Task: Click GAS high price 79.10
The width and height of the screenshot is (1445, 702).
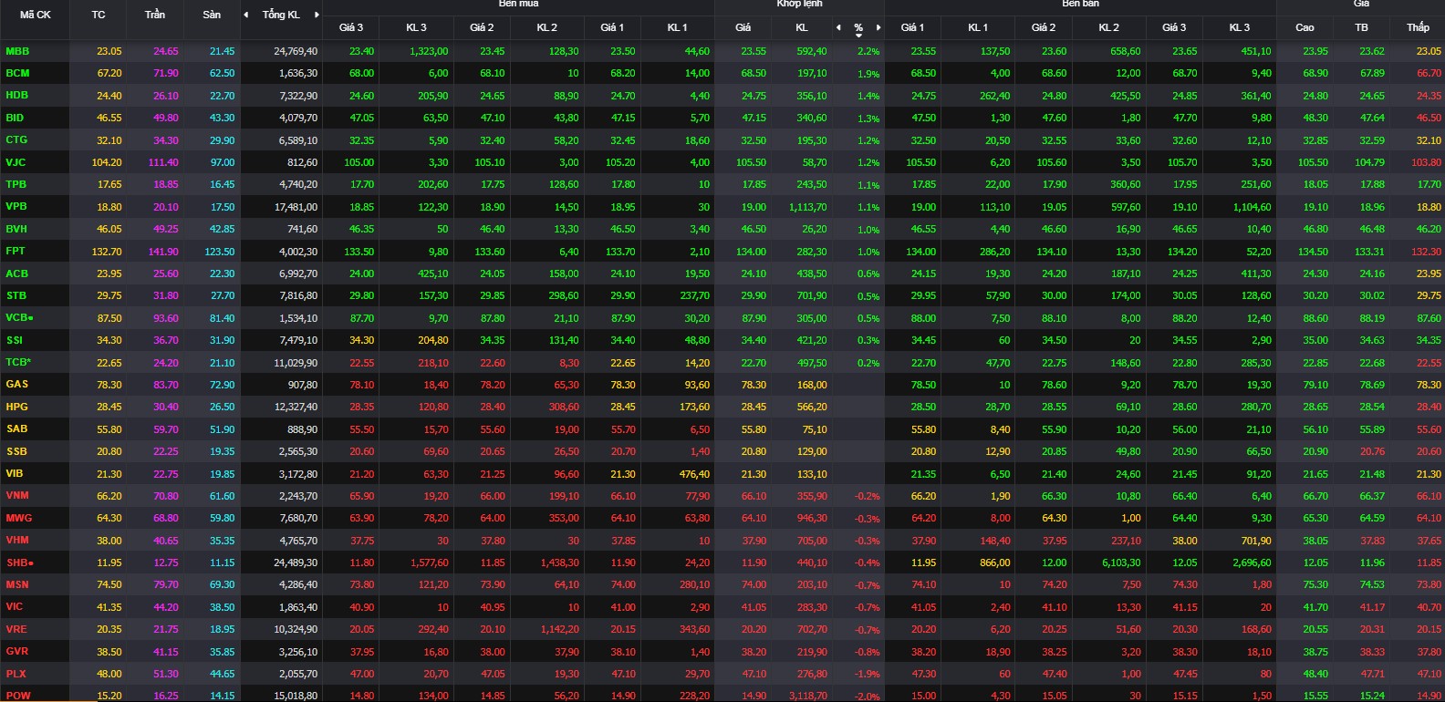Action: pos(1315,385)
